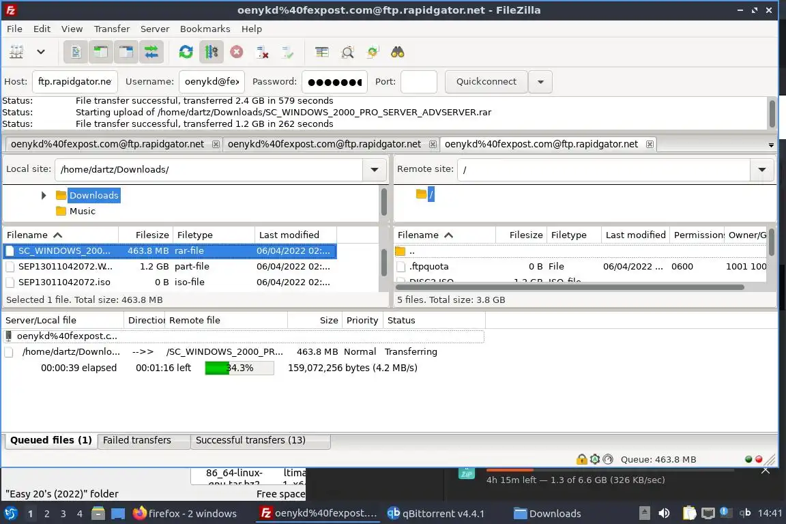Click the auto transfer type gear icon
This screenshot has width=786, height=524.
point(595,459)
